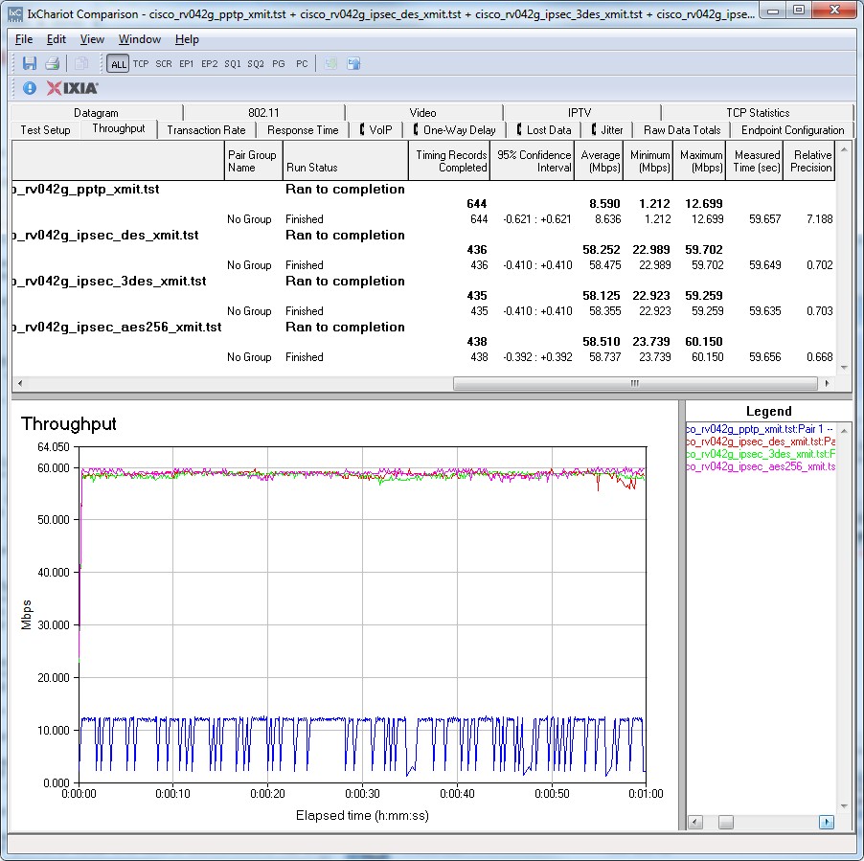Click the Average (Mbps) column header

tap(599, 161)
